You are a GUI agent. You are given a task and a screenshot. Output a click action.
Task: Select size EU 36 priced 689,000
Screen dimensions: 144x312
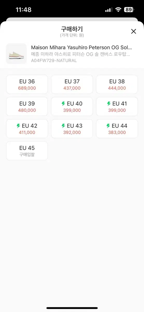(x=27, y=84)
